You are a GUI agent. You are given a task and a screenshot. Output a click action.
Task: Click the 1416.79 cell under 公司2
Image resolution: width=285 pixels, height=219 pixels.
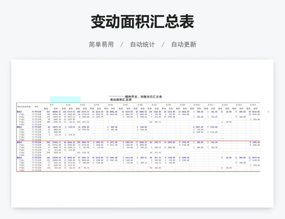coord(85,153)
